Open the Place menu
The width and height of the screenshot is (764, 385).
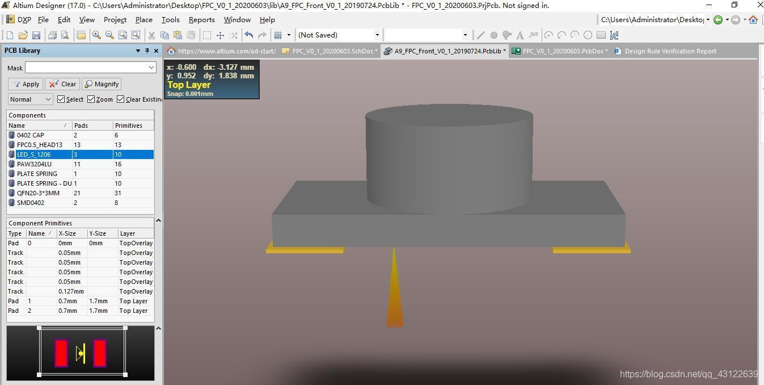click(143, 20)
